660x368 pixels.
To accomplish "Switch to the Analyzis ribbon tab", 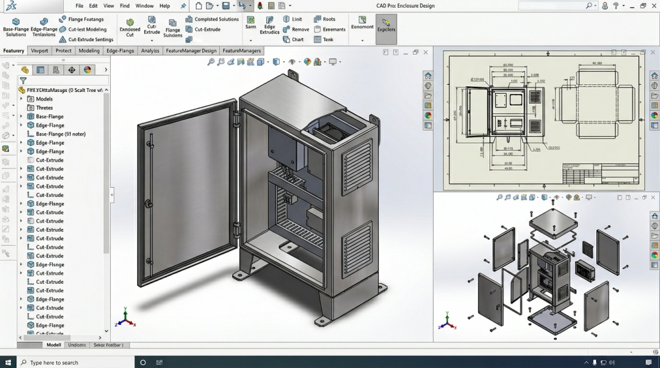I will [x=150, y=50].
